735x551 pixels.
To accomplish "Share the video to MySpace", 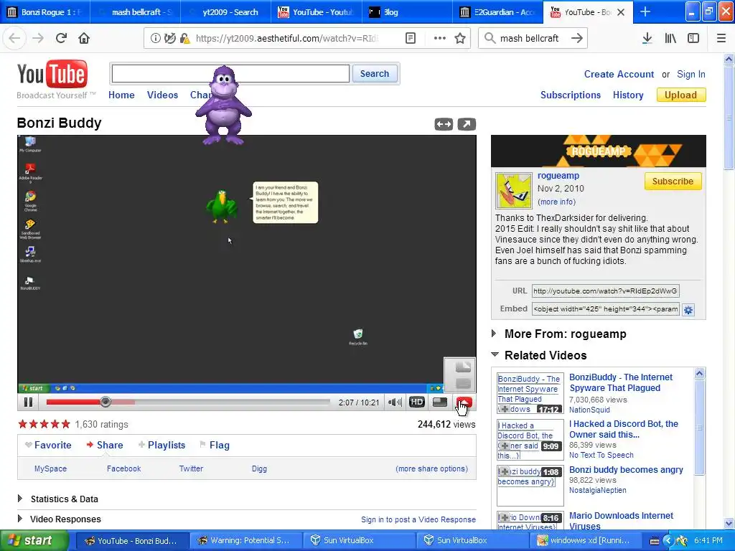I will point(51,468).
